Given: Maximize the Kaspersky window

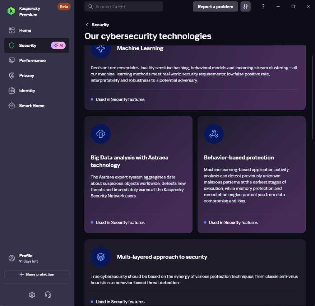Looking at the screenshot, I should point(293,6).
